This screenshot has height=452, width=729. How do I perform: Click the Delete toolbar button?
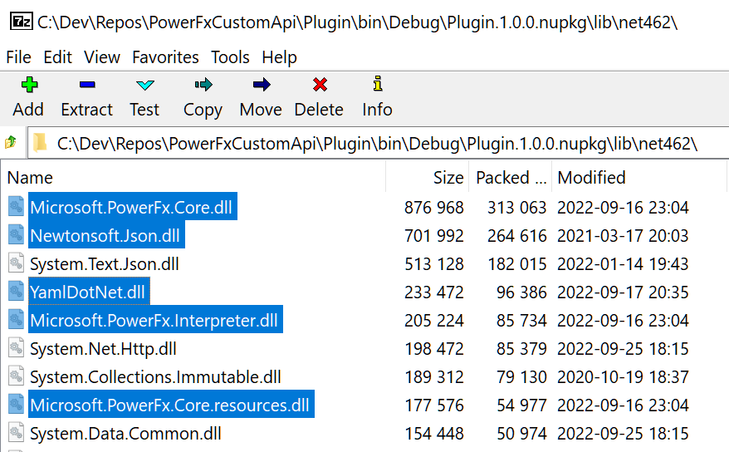(319, 98)
